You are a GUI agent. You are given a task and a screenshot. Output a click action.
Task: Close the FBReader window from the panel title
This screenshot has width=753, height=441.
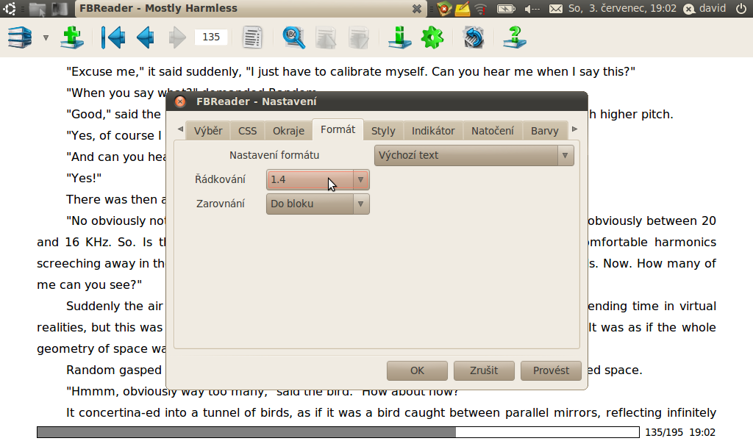(417, 9)
